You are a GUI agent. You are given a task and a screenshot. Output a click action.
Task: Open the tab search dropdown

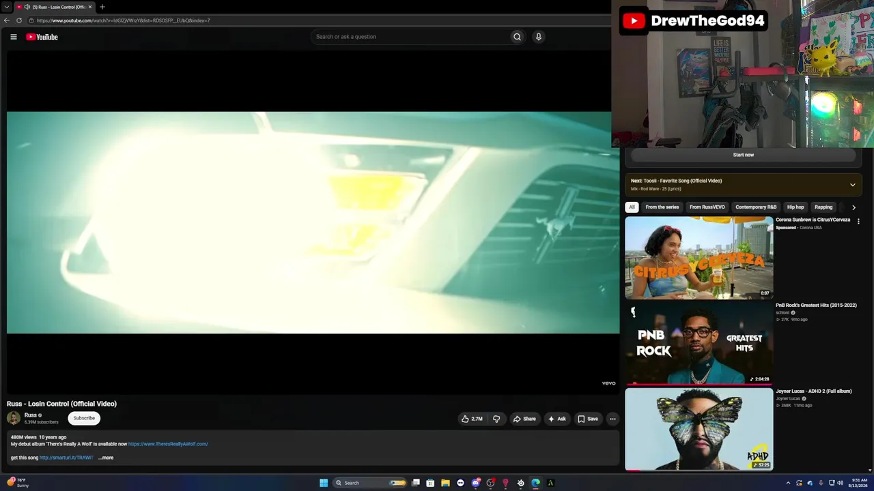coord(7,7)
